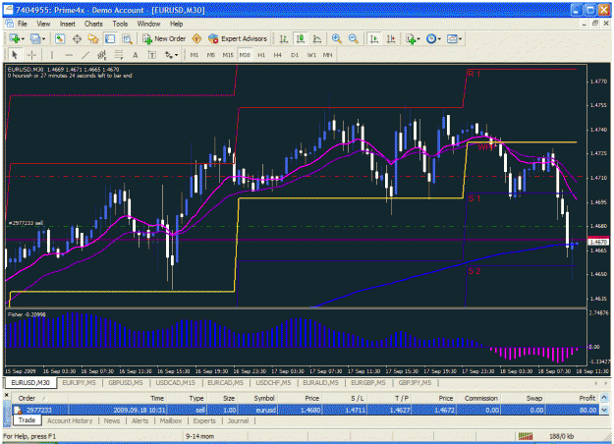
Task: Open the Tools menu
Action: click(x=120, y=24)
